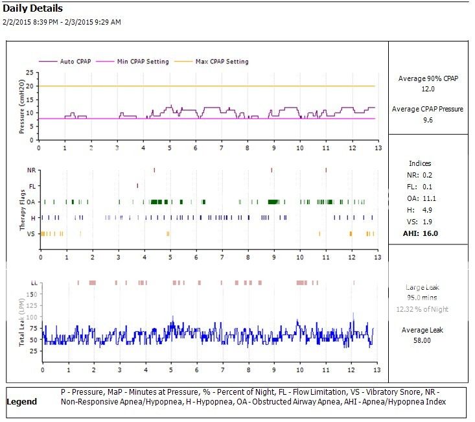Click the bold Legend label at the bottom
The image size is (475, 422).
21,402
